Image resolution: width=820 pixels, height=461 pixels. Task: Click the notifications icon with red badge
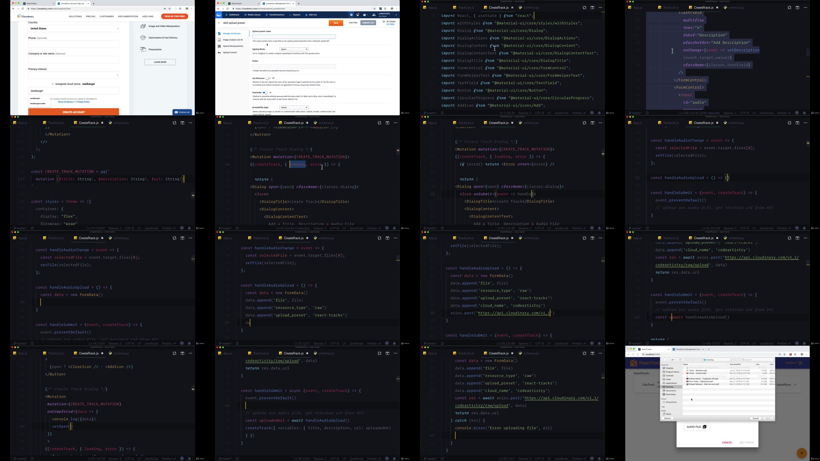pos(358,15)
